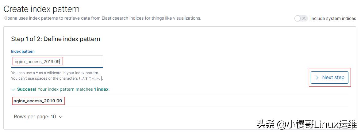Click the Create index pattern page title

pyautogui.click(x=41, y=9)
